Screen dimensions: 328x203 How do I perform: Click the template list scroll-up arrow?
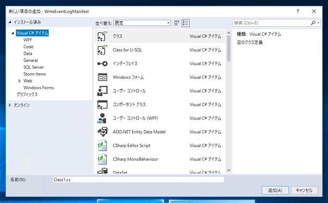pos(229,33)
